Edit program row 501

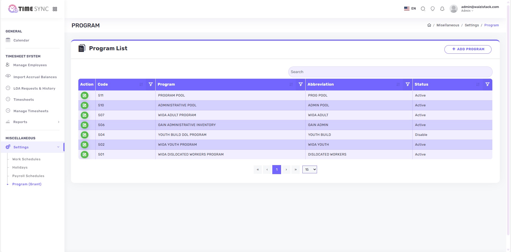84,154
